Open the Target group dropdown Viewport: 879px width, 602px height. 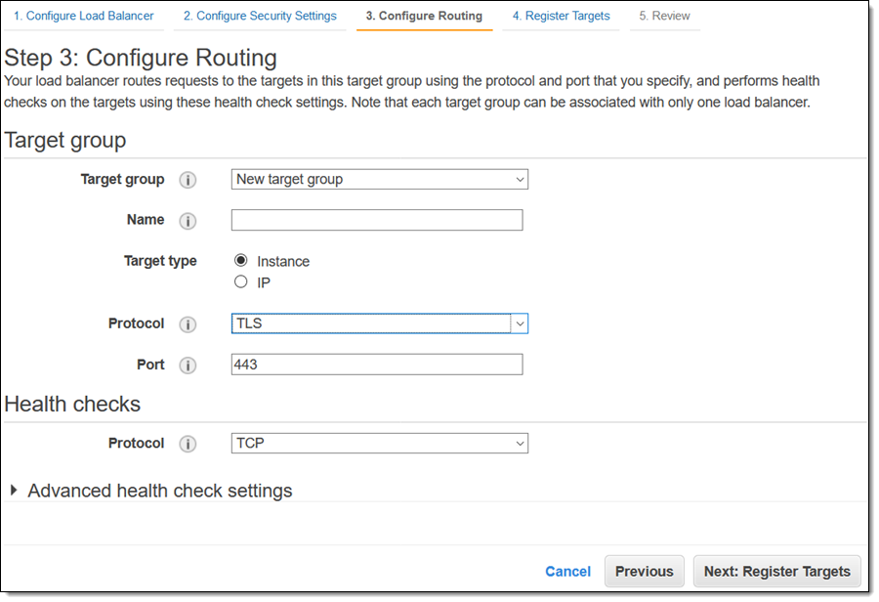point(379,179)
